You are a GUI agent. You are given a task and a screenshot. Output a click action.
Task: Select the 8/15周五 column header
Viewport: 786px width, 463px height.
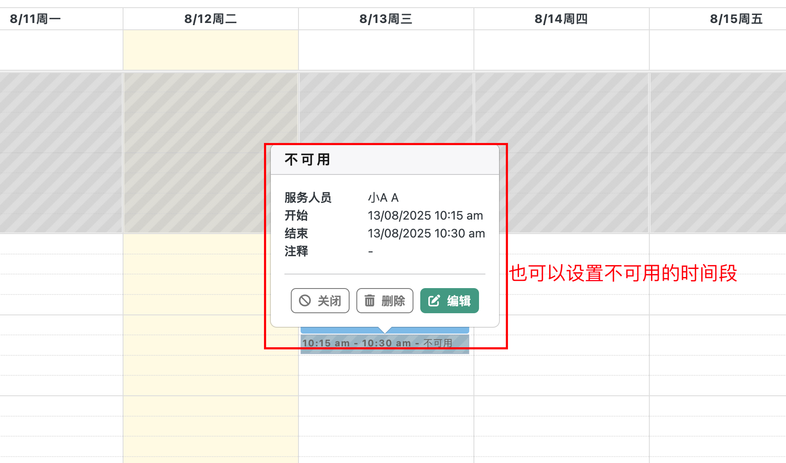point(736,19)
